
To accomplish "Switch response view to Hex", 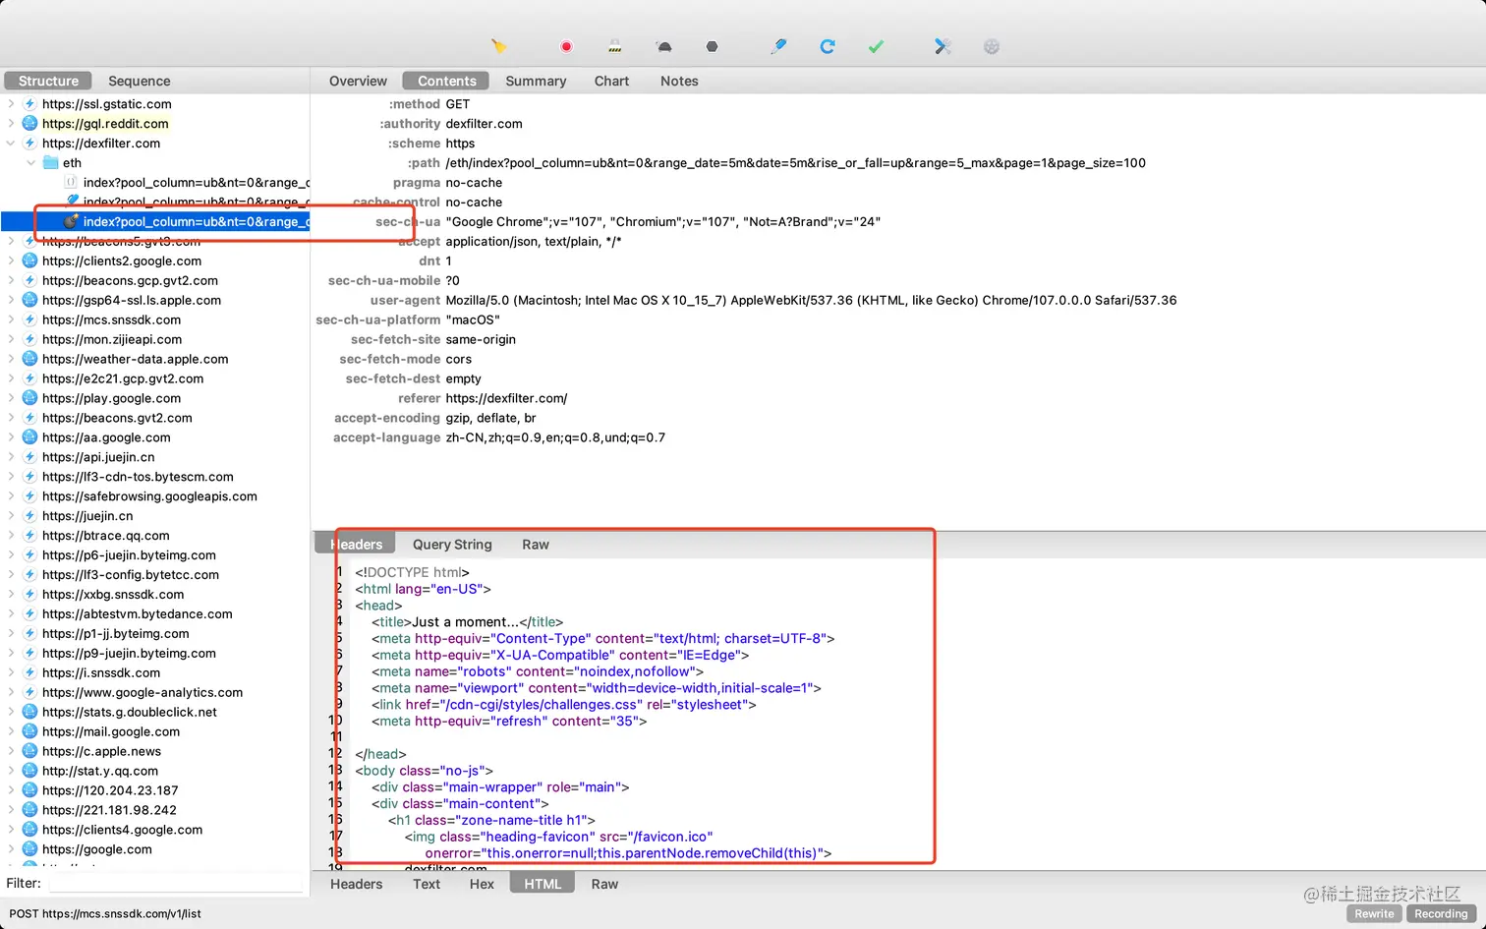I will click(482, 884).
